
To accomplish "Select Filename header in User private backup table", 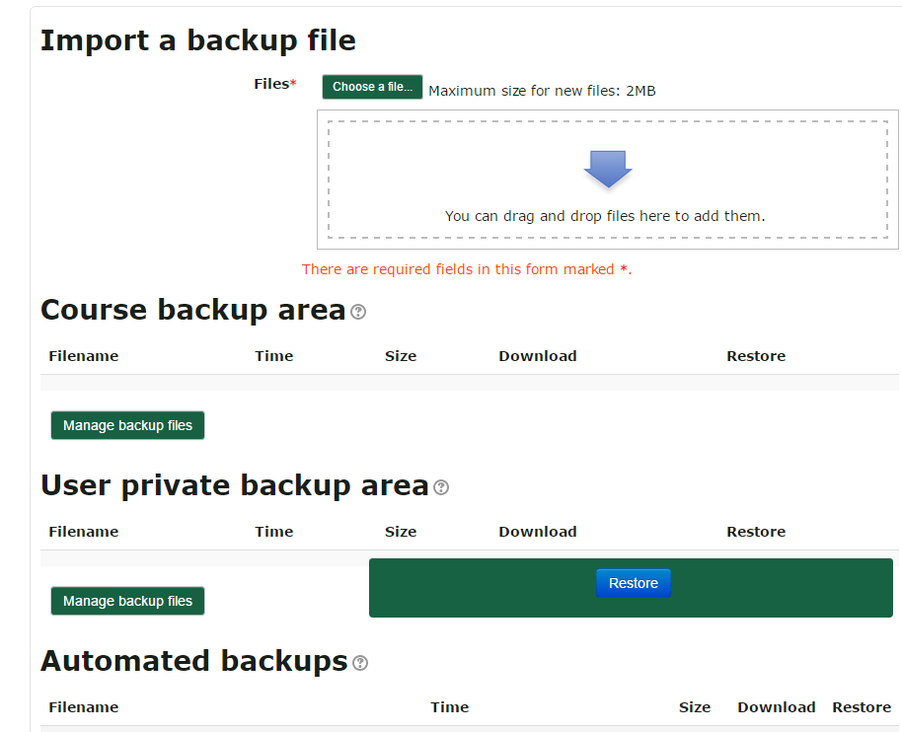I will tap(84, 532).
